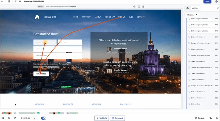Select the Changed #Last-Name-3 action at 0:33
The height and width of the screenshot is (121, 220).
pos(203,86)
